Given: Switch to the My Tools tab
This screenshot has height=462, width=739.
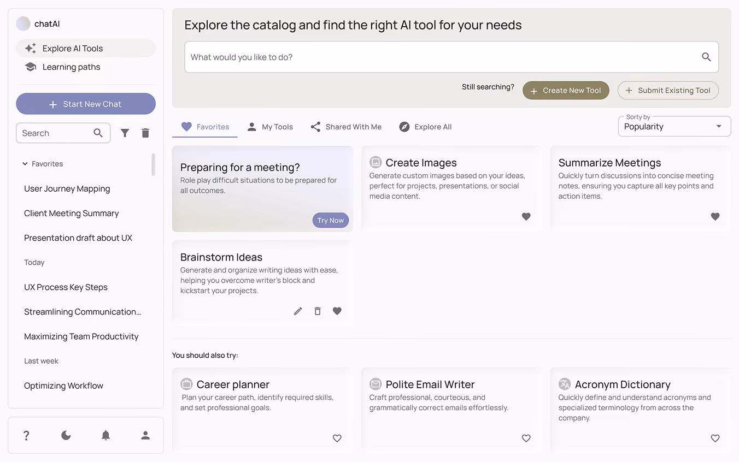Looking at the screenshot, I should click(270, 127).
